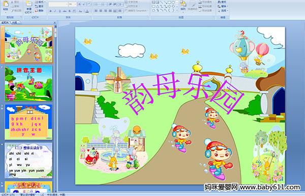305x196 pixels.
Task: Open the font size combo box
Action: pos(72,4)
